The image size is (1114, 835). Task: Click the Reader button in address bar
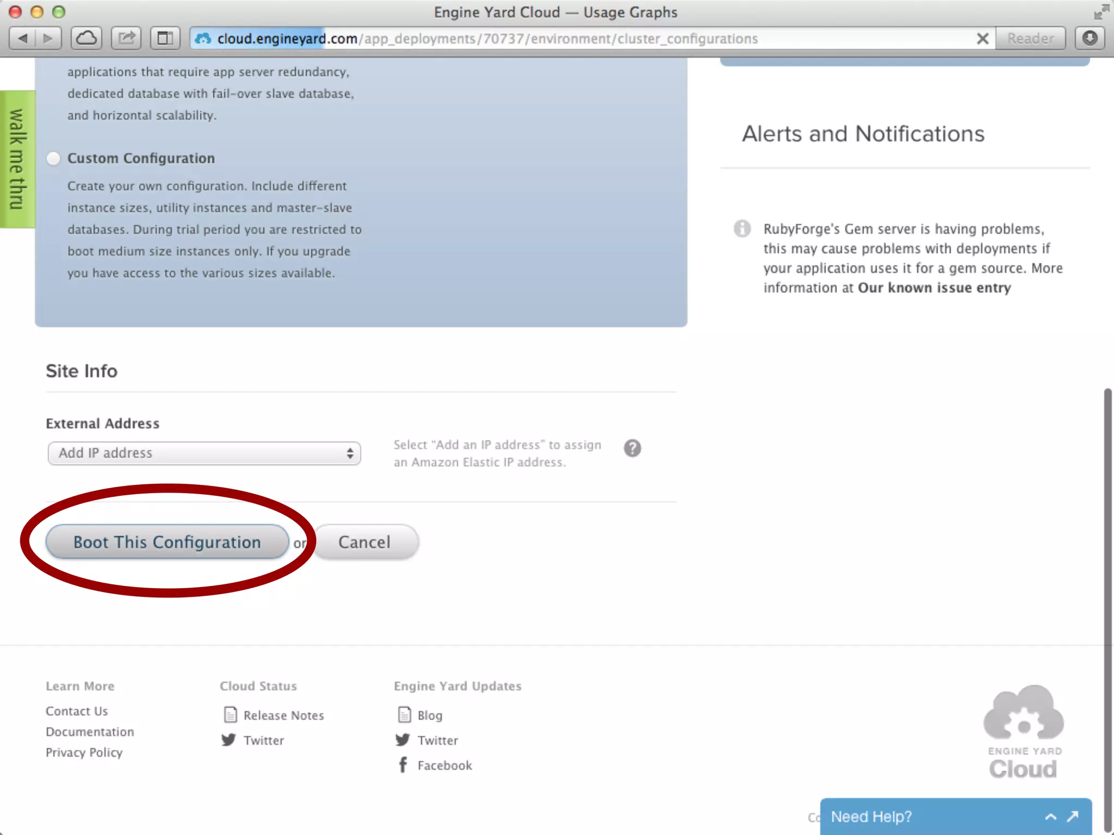click(x=1030, y=39)
